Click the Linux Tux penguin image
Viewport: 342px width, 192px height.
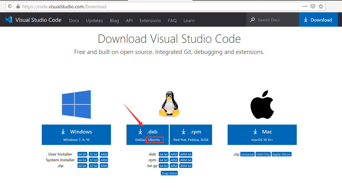click(x=169, y=104)
